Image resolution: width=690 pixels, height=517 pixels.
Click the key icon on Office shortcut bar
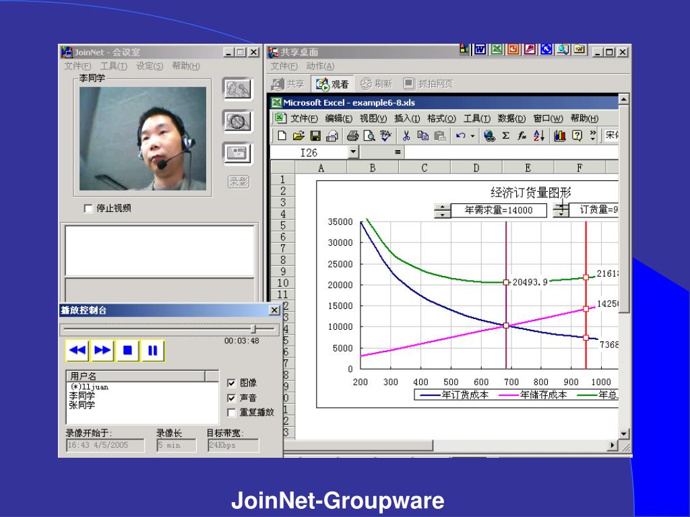530,50
